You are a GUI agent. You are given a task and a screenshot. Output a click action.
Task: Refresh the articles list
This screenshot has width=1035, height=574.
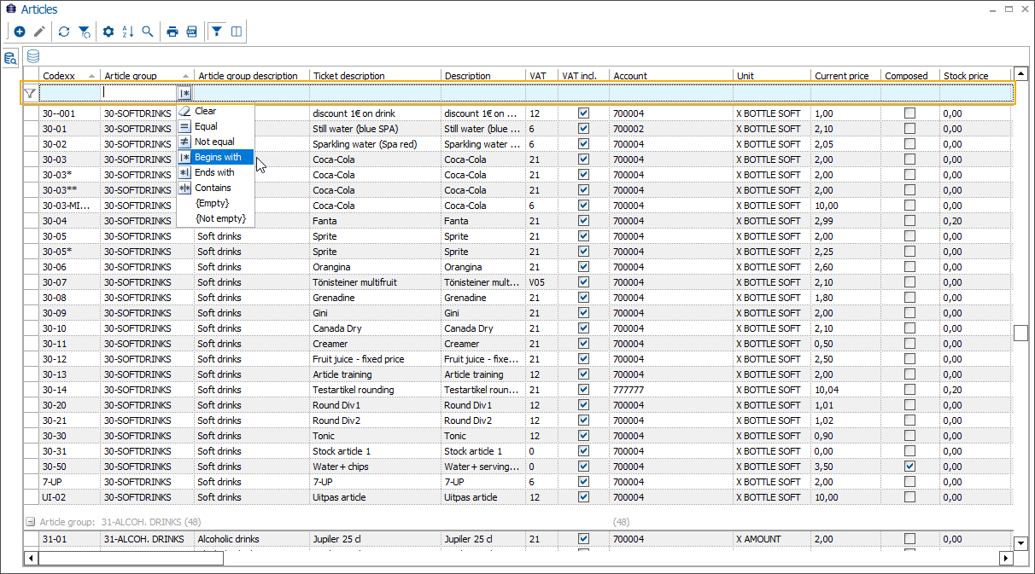pos(62,32)
